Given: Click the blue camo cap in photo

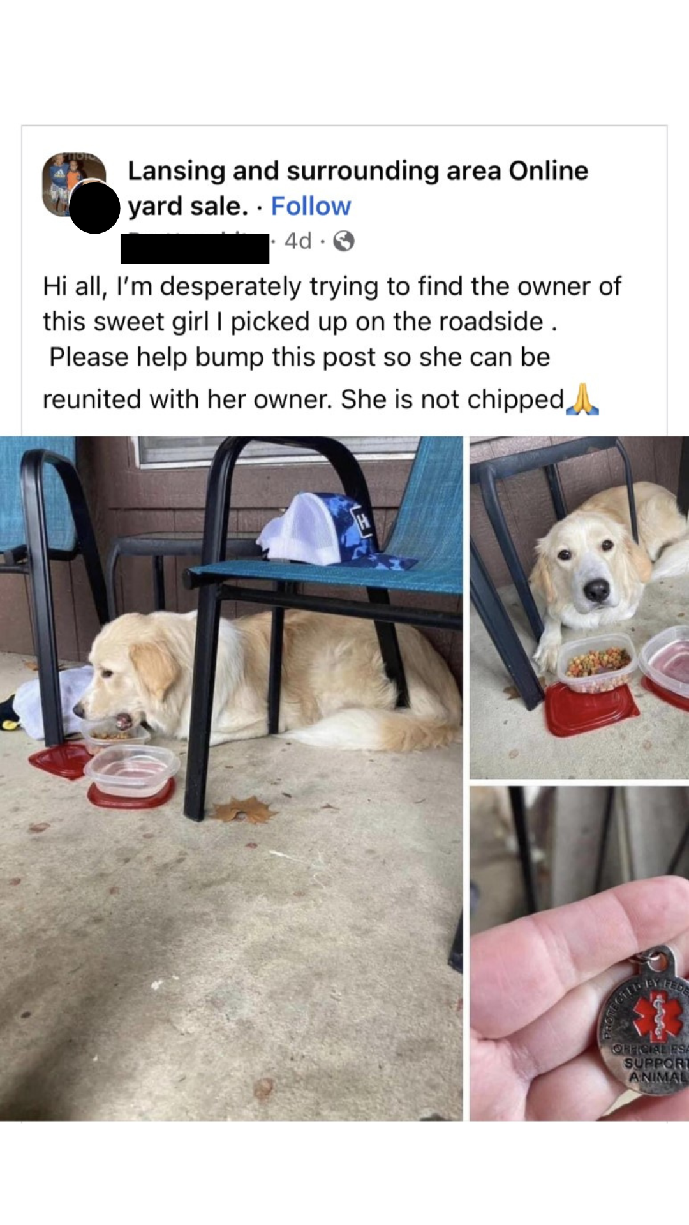Looking at the screenshot, I should 337,531.
